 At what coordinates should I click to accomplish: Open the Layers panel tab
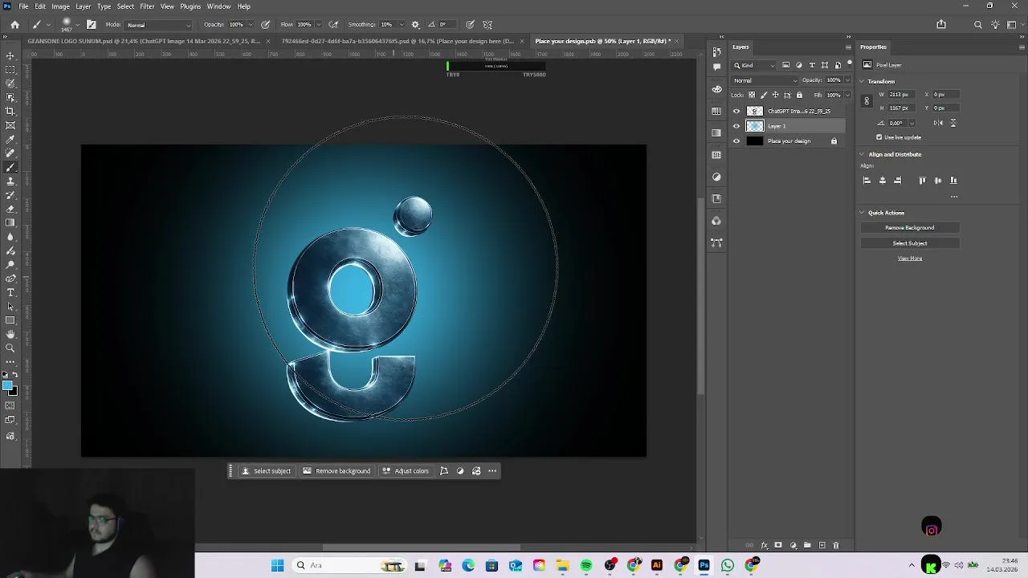pos(740,47)
